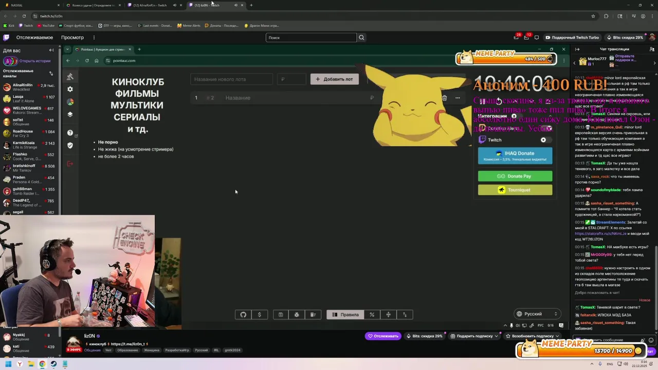Click the purple Отслеживать follow button
This screenshot has height=370, width=658.
(x=383, y=336)
